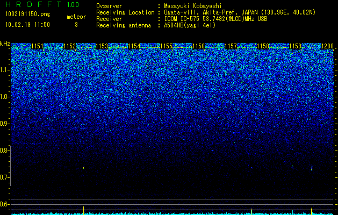This screenshot has width=338, height=215.
Task: Click the 1.0 kHz axis label
Action: coord(5,97)
